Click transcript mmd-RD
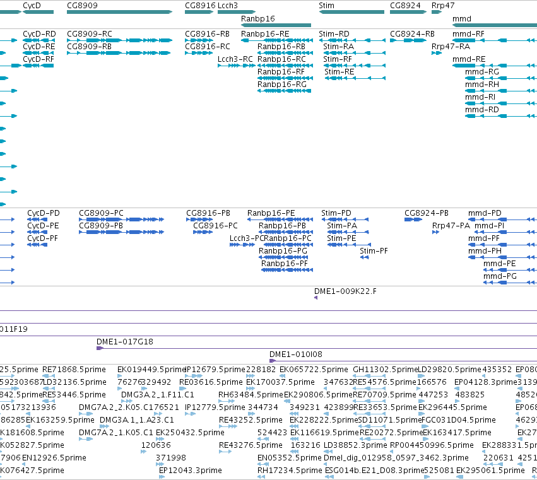This screenshot has height=480, width=537. point(501,116)
